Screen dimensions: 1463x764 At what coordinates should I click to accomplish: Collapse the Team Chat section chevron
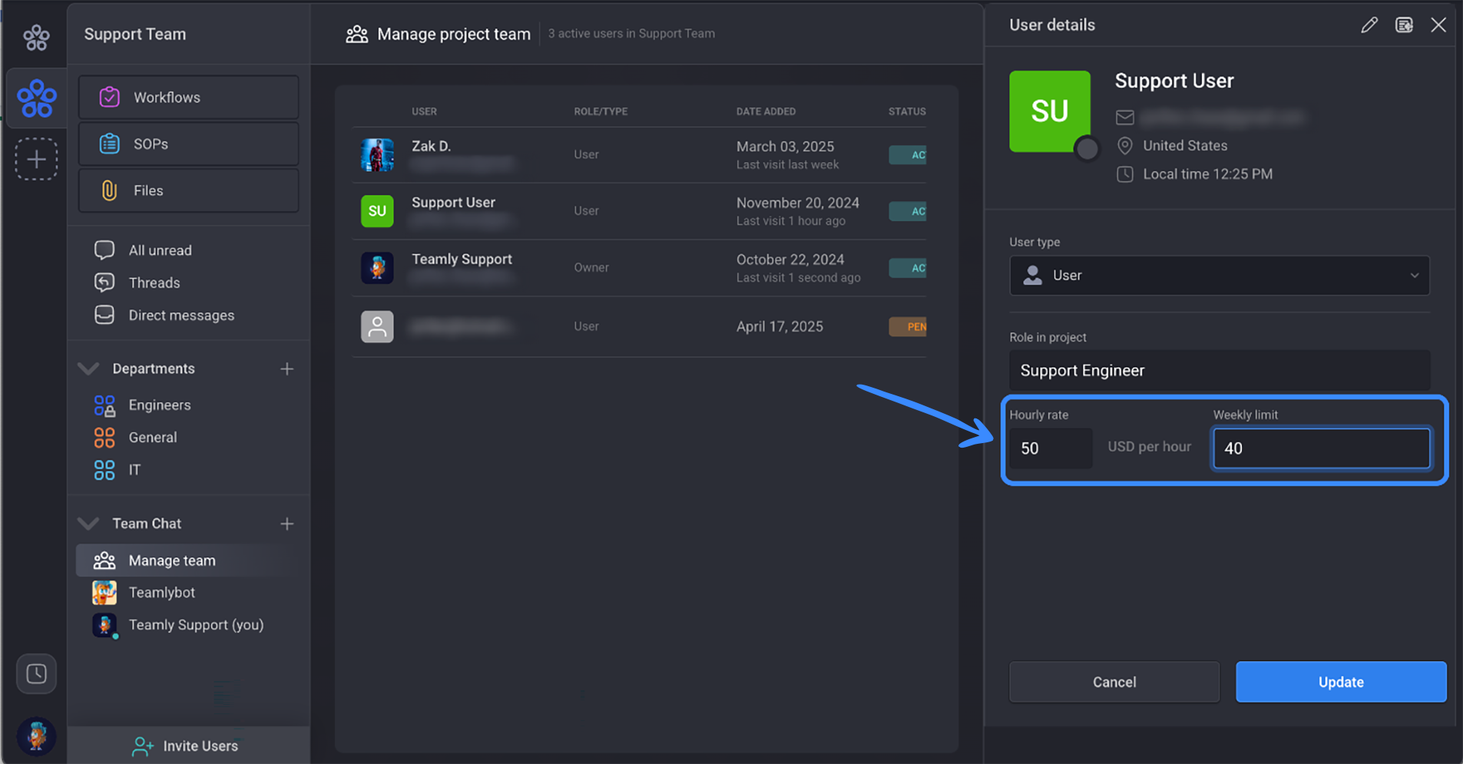tap(88, 524)
